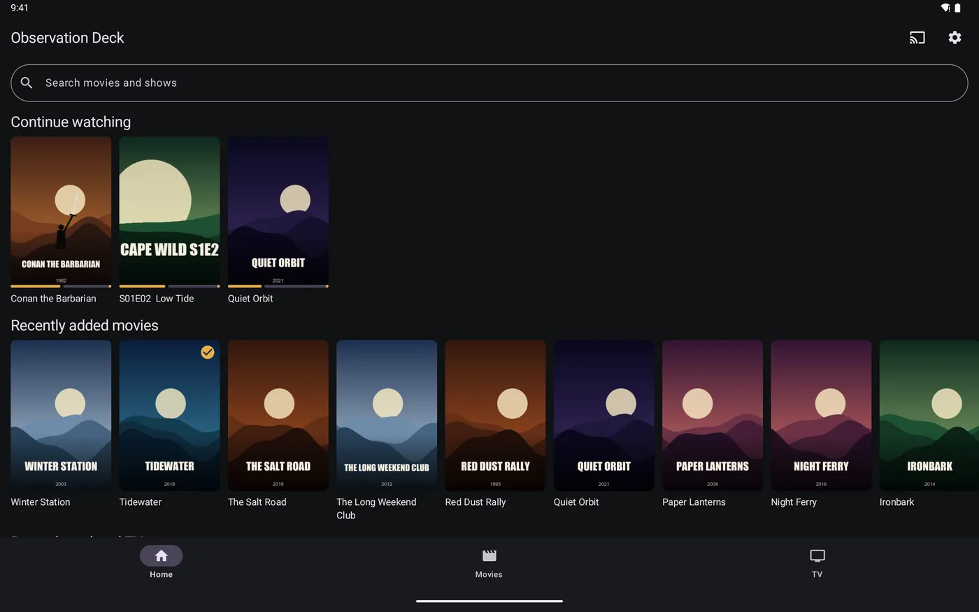Select the Tidewater movie poster
The height and width of the screenshot is (612, 979).
[169, 415]
